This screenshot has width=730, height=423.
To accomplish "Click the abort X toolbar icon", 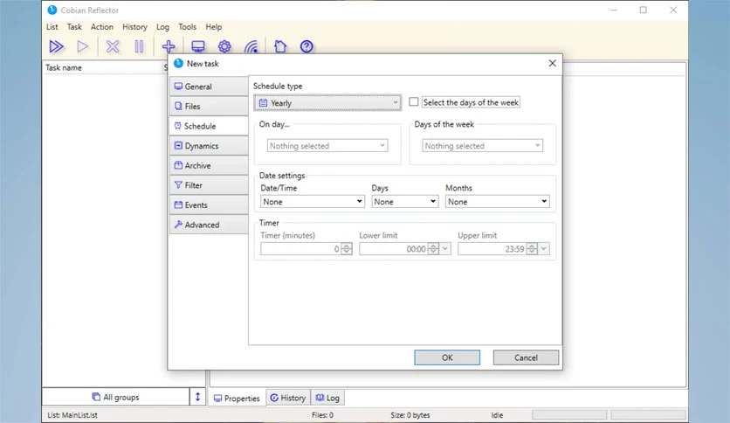I will [x=113, y=46].
